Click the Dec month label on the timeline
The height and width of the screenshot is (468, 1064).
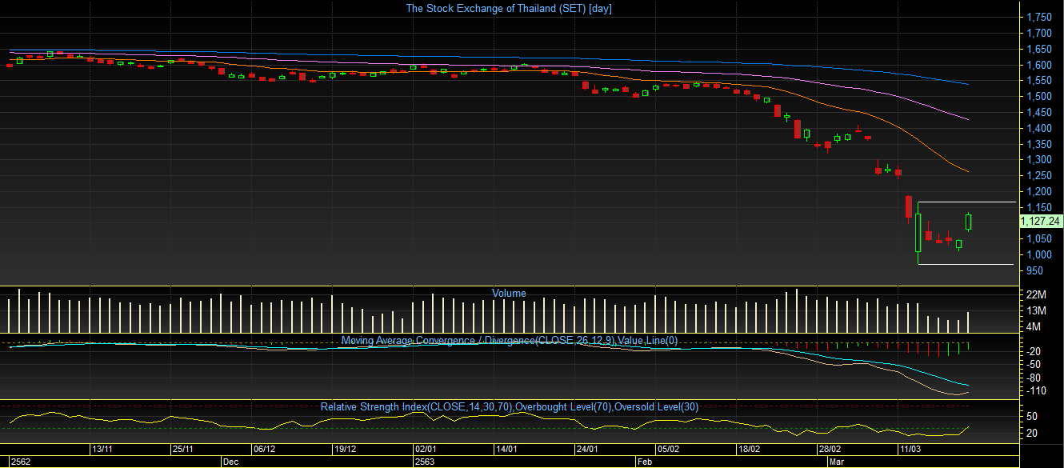point(230,462)
